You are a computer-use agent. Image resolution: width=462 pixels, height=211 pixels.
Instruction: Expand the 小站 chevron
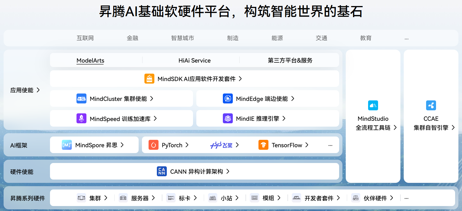click(237, 198)
